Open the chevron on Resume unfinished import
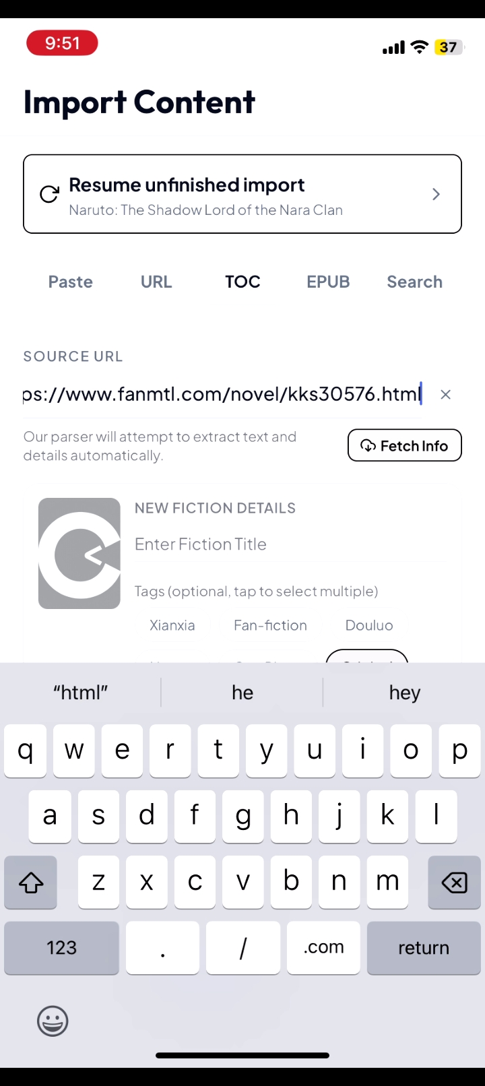Viewport: 485px width, 1086px height. tap(436, 194)
